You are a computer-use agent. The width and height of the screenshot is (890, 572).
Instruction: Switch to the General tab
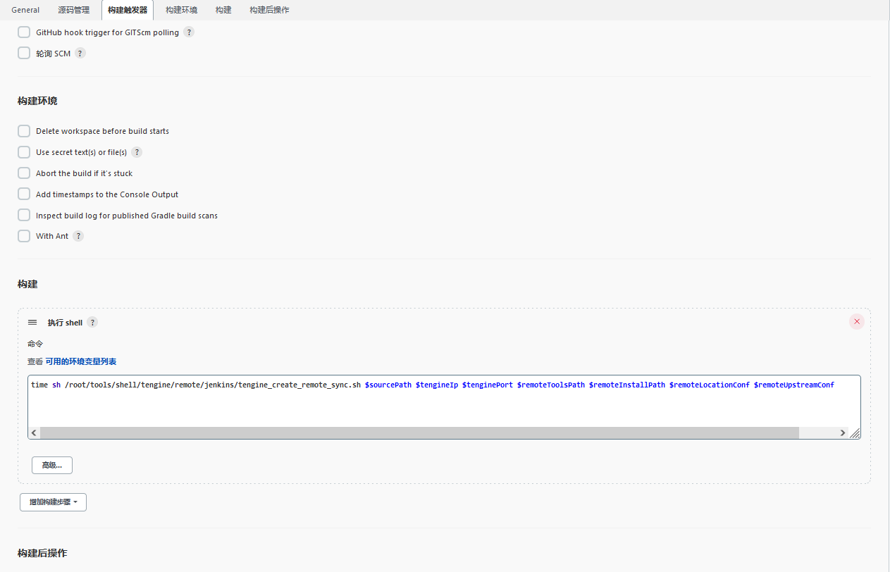coord(25,10)
